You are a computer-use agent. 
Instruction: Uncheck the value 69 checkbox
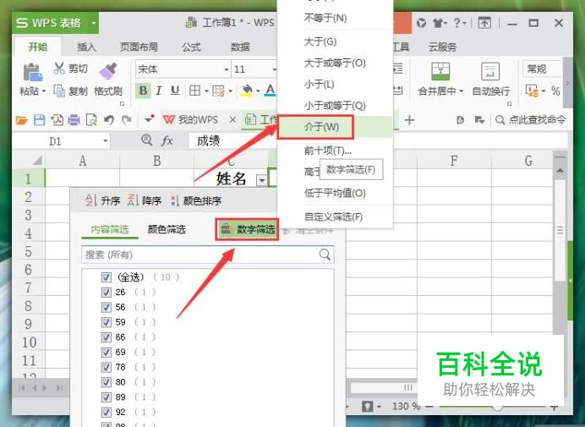click(107, 352)
